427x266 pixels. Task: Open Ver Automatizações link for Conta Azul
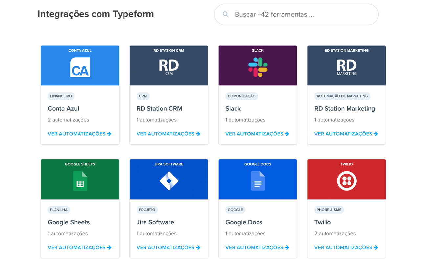tap(79, 134)
